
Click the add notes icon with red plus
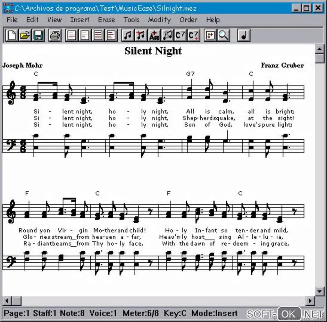(x=141, y=35)
